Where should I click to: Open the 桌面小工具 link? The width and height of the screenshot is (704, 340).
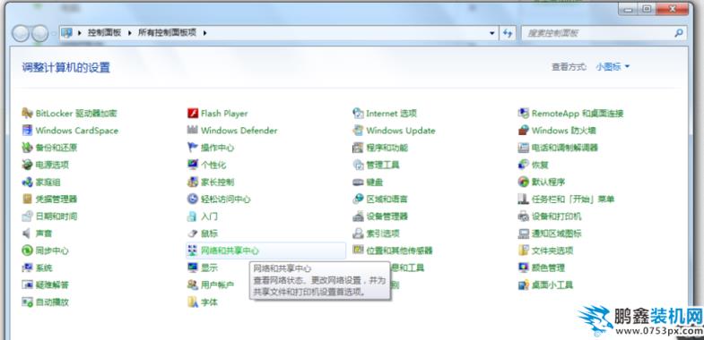552,285
